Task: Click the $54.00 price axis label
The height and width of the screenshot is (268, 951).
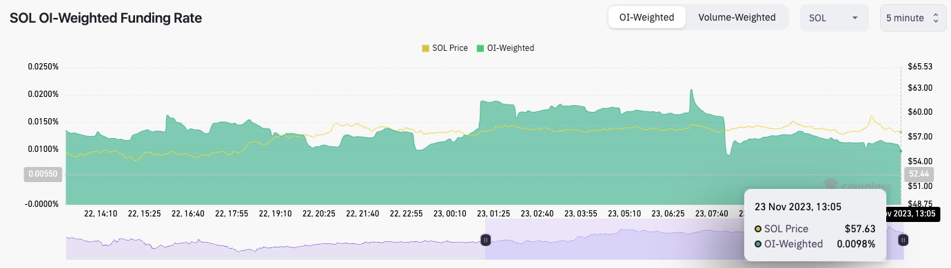Action: click(x=921, y=161)
